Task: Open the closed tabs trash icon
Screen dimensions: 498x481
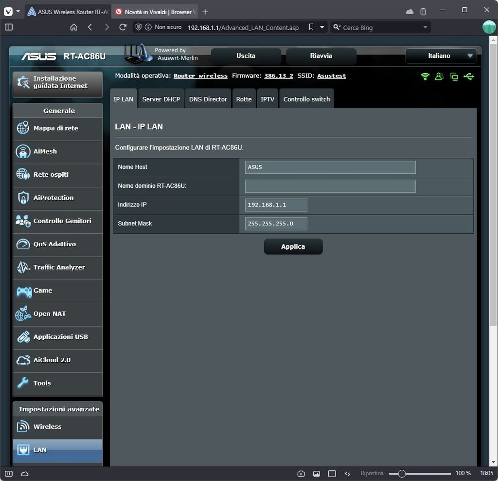Action: 423,11
